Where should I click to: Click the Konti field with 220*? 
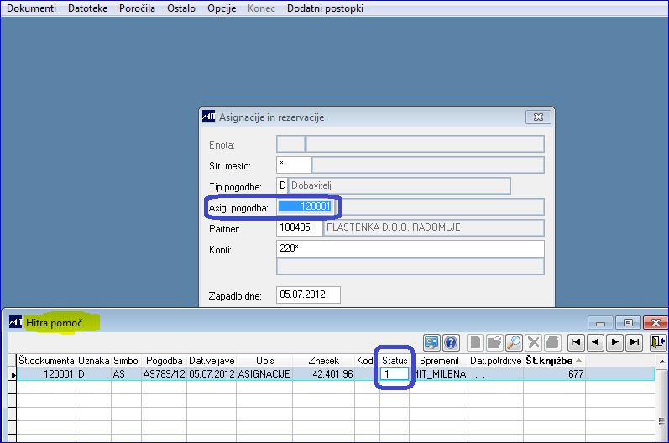click(x=410, y=248)
